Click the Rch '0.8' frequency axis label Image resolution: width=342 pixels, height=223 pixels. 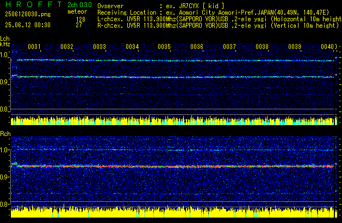pos(4,204)
